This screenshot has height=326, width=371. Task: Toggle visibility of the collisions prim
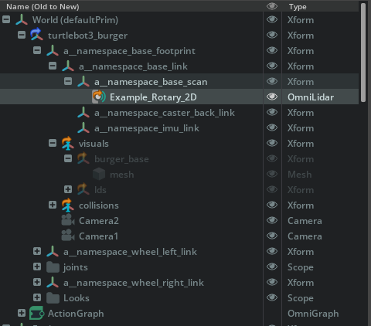click(x=272, y=205)
